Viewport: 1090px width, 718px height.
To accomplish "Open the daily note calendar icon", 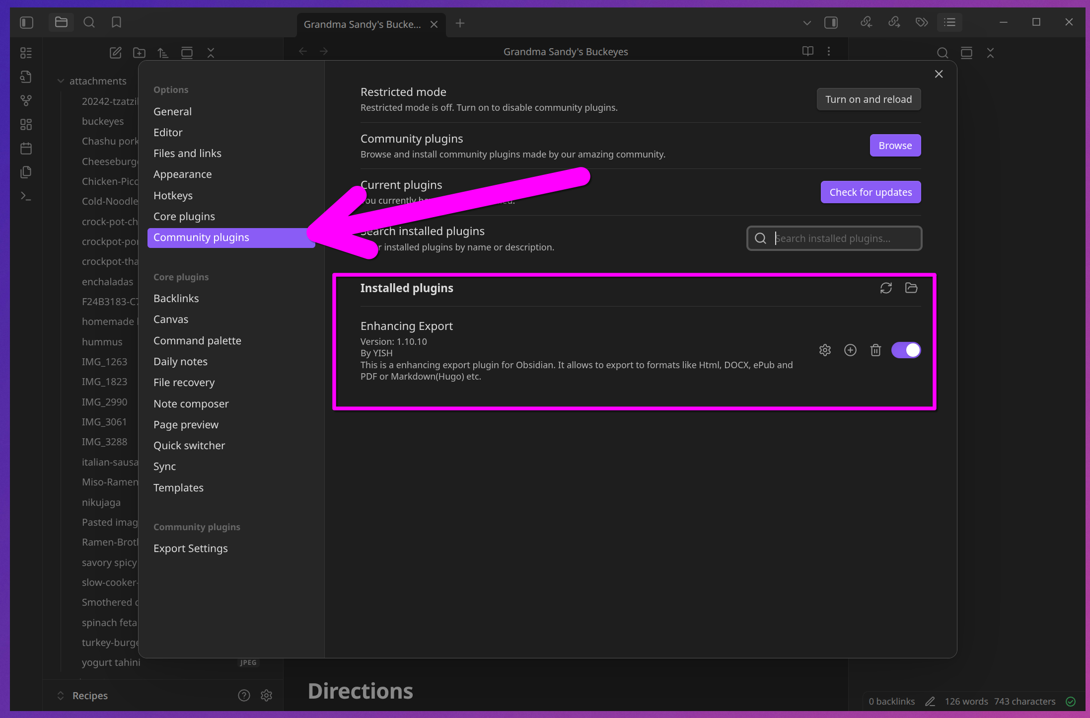I will pyautogui.click(x=26, y=148).
